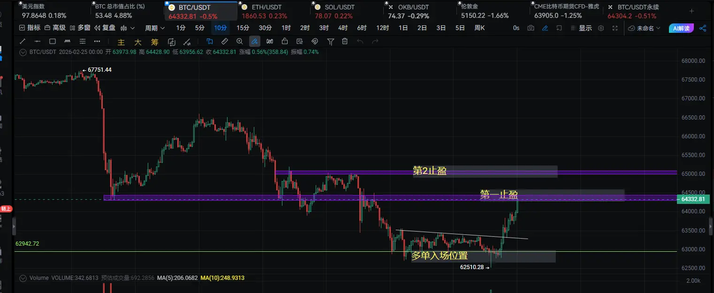Click the candlestick pattern tool icon

[270, 41]
